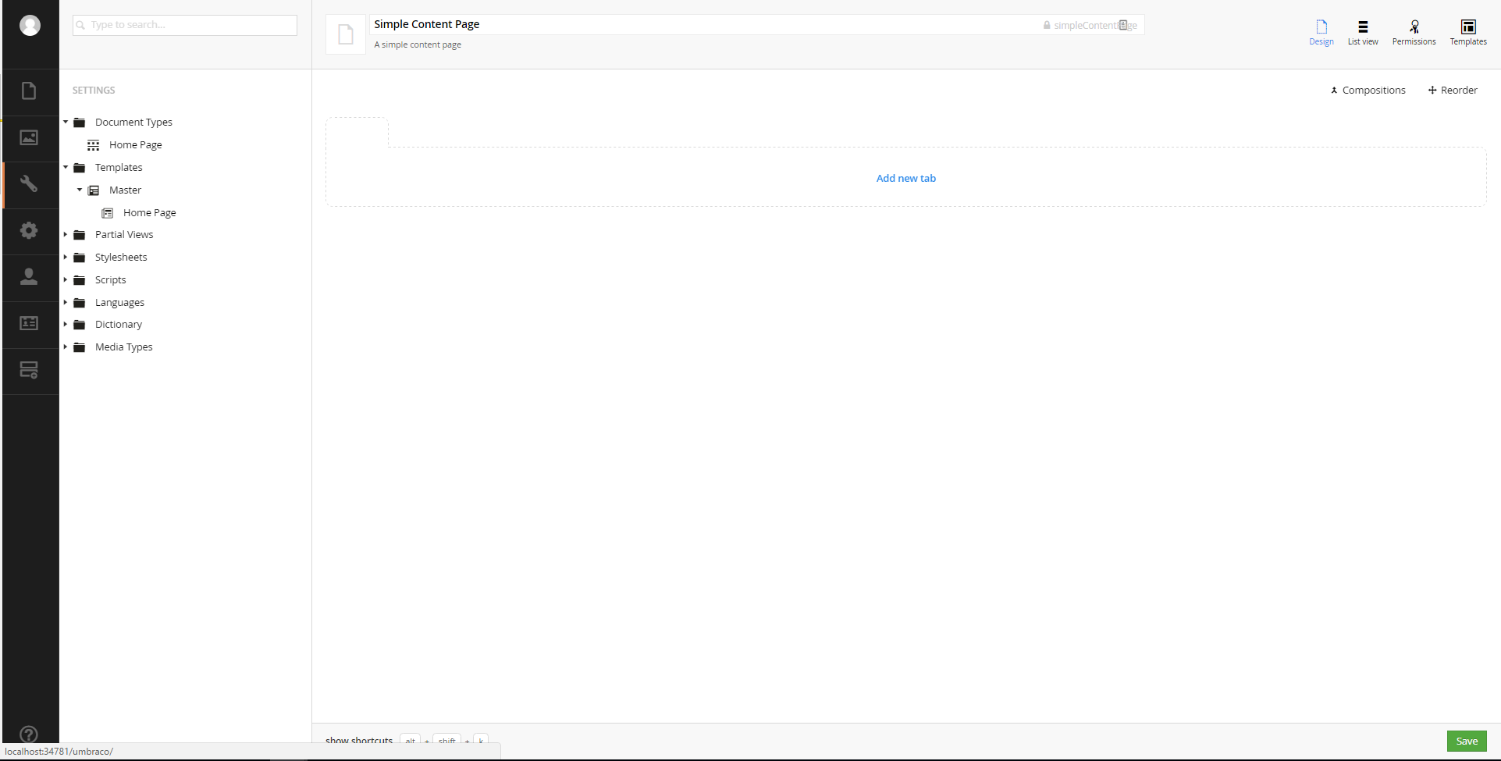Click the Home Page template layout icon
The image size is (1501, 761).
(x=108, y=213)
